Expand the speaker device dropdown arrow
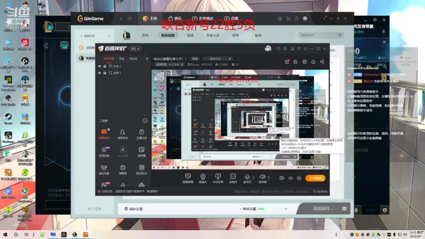 [269, 177]
